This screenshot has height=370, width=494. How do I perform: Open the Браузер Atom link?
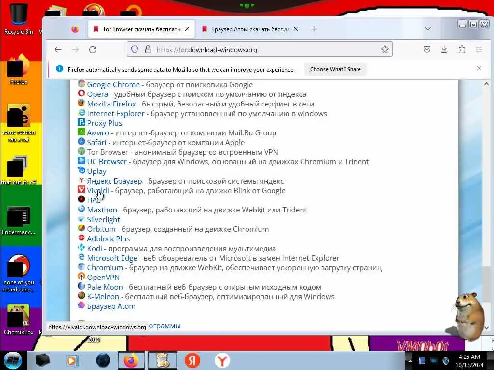click(111, 306)
